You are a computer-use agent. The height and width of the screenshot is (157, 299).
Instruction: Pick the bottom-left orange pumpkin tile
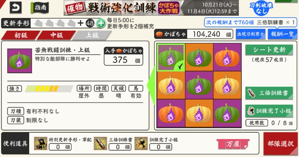click(x=171, y=113)
